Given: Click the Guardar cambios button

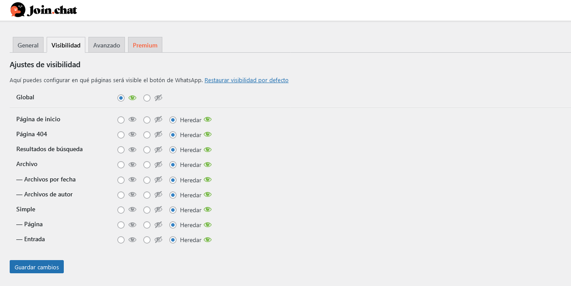Looking at the screenshot, I should click(x=37, y=267).
